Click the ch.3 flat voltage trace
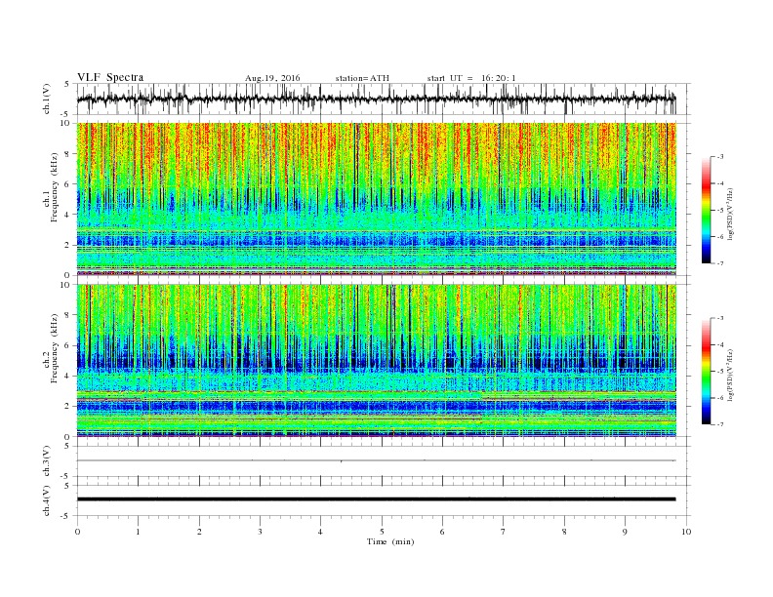This screenshot has height=597, width=773. (376, 460)
